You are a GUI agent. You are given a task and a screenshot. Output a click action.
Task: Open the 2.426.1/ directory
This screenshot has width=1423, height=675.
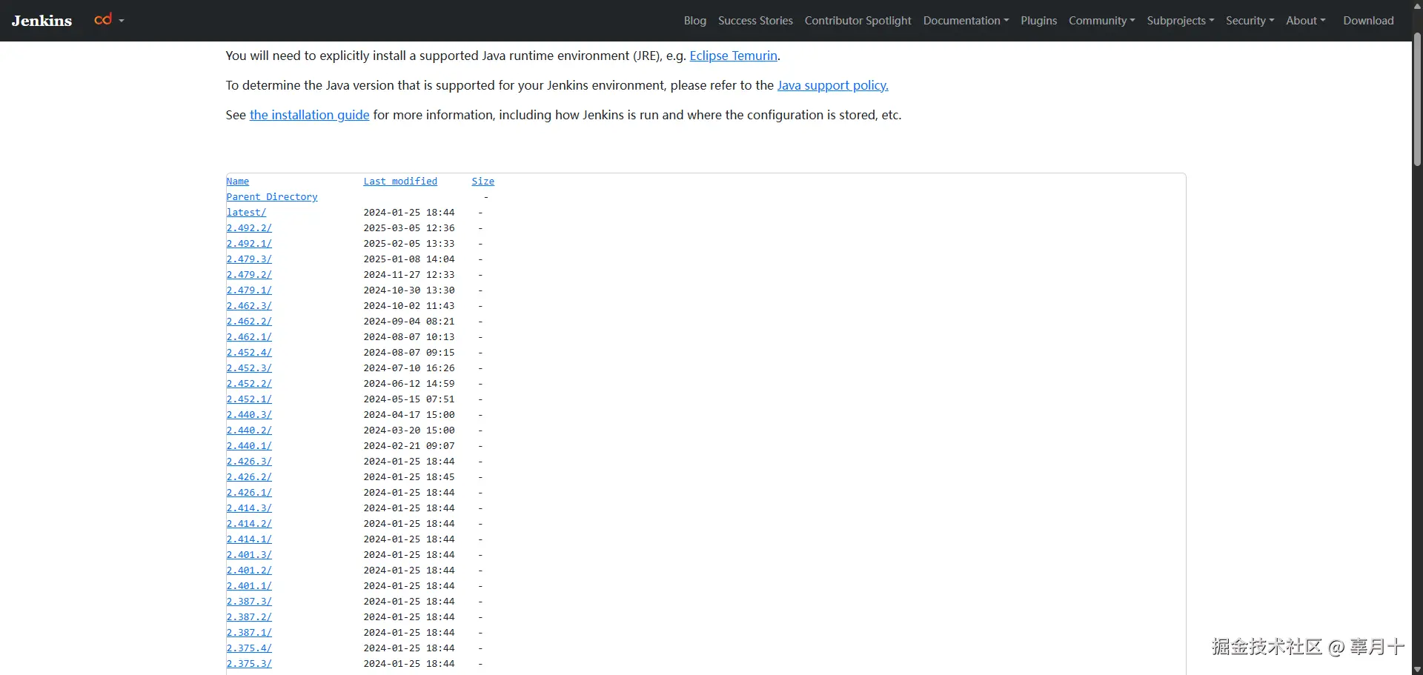(249, 493)
